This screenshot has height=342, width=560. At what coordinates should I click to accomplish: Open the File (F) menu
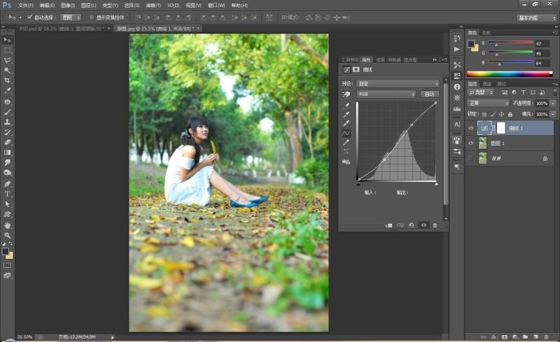[x=25, y=6]
